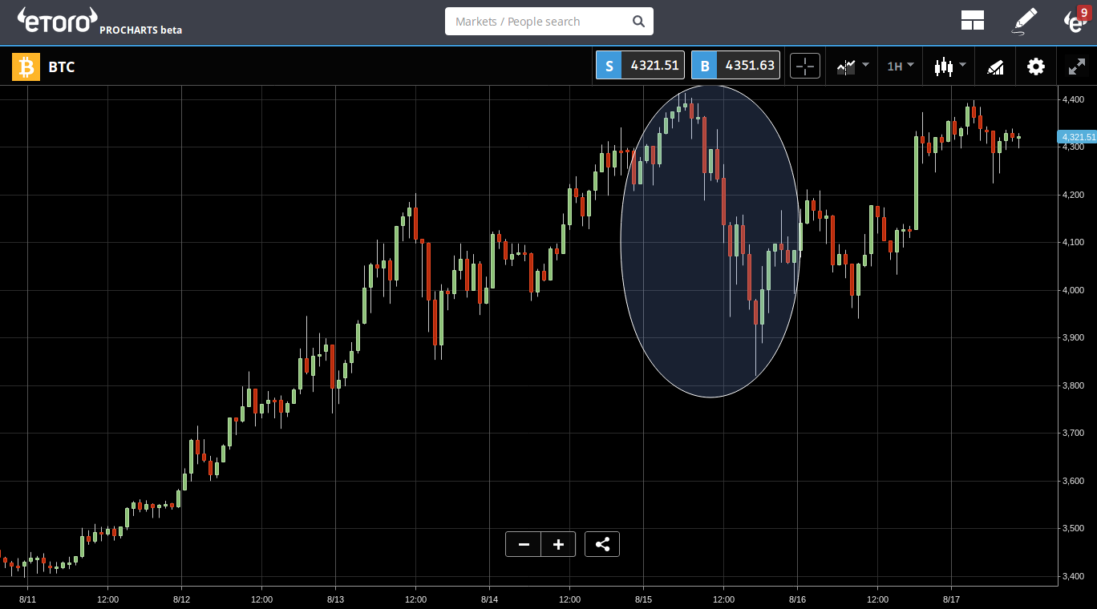The height and width of the screenshot is (609, 1097).
Task: Click the 8/17 date axis label
Action: (x=952, y=599)
